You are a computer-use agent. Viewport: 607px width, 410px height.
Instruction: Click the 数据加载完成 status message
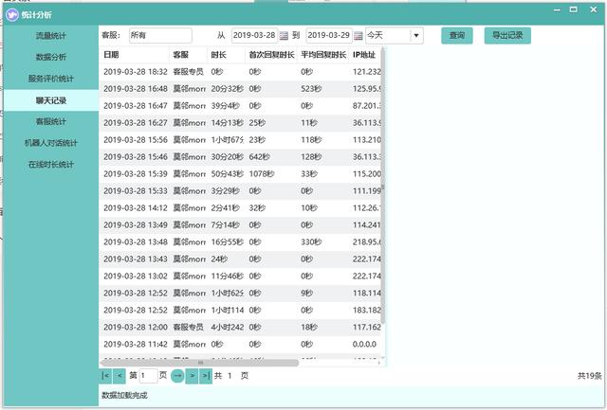[124, 395]
